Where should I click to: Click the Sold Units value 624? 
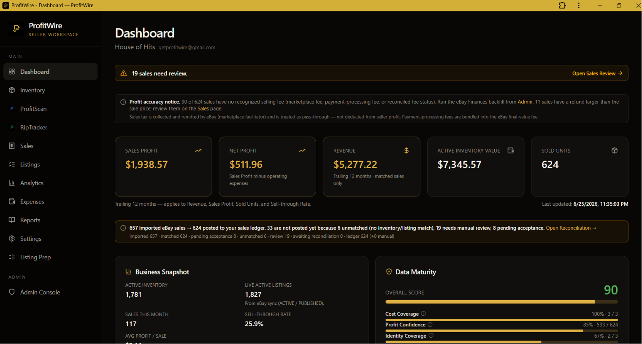tap(550, 164)
